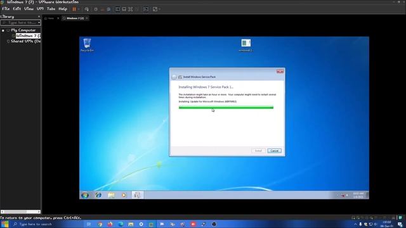
Task: Click the Library horizontal scrollbar
Action: coord(20,212)
